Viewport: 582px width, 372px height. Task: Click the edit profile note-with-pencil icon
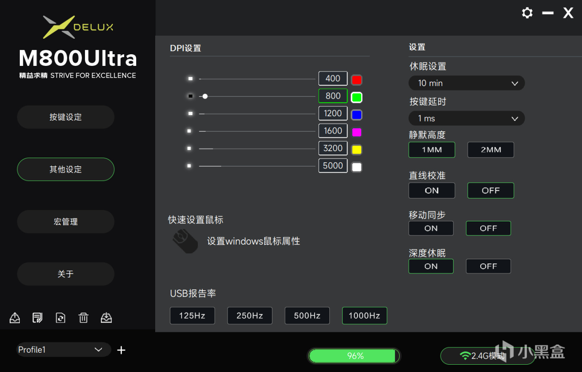(x=38, y=318)
